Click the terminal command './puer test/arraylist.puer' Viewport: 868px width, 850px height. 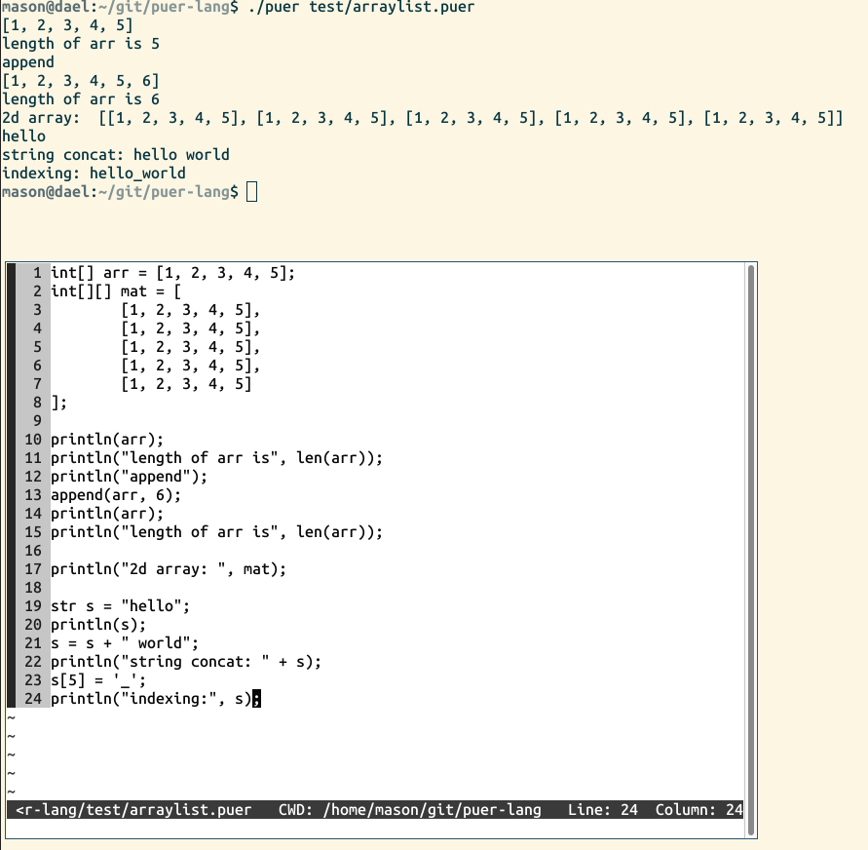tap(361, 7)
